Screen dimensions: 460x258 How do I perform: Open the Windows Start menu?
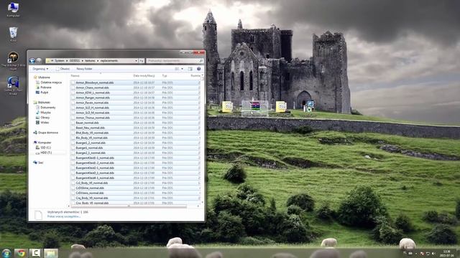click(6, 253)
